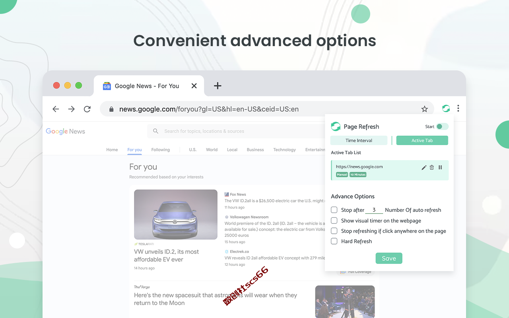Image resolution: width=509 pixels, height=318 pixels.
Task: Toggle the Start switch on
Action: click(442, 126)
